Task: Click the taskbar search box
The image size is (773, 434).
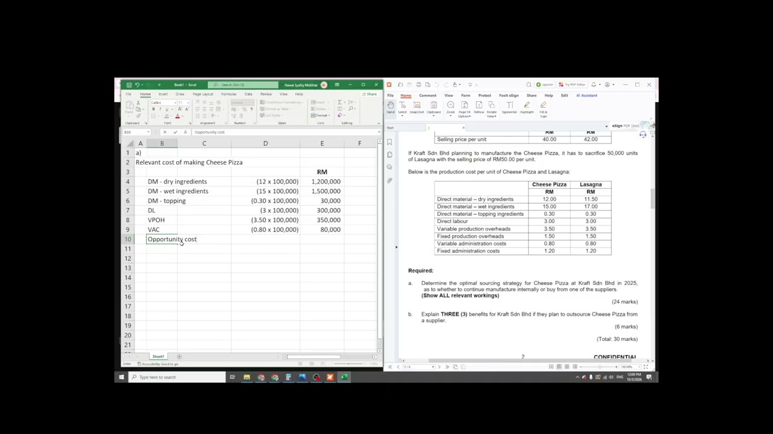Action: [178, 377]
